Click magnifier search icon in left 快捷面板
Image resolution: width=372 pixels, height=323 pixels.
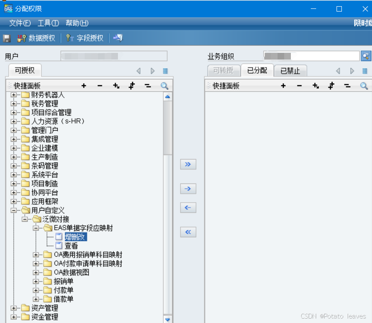164,86
